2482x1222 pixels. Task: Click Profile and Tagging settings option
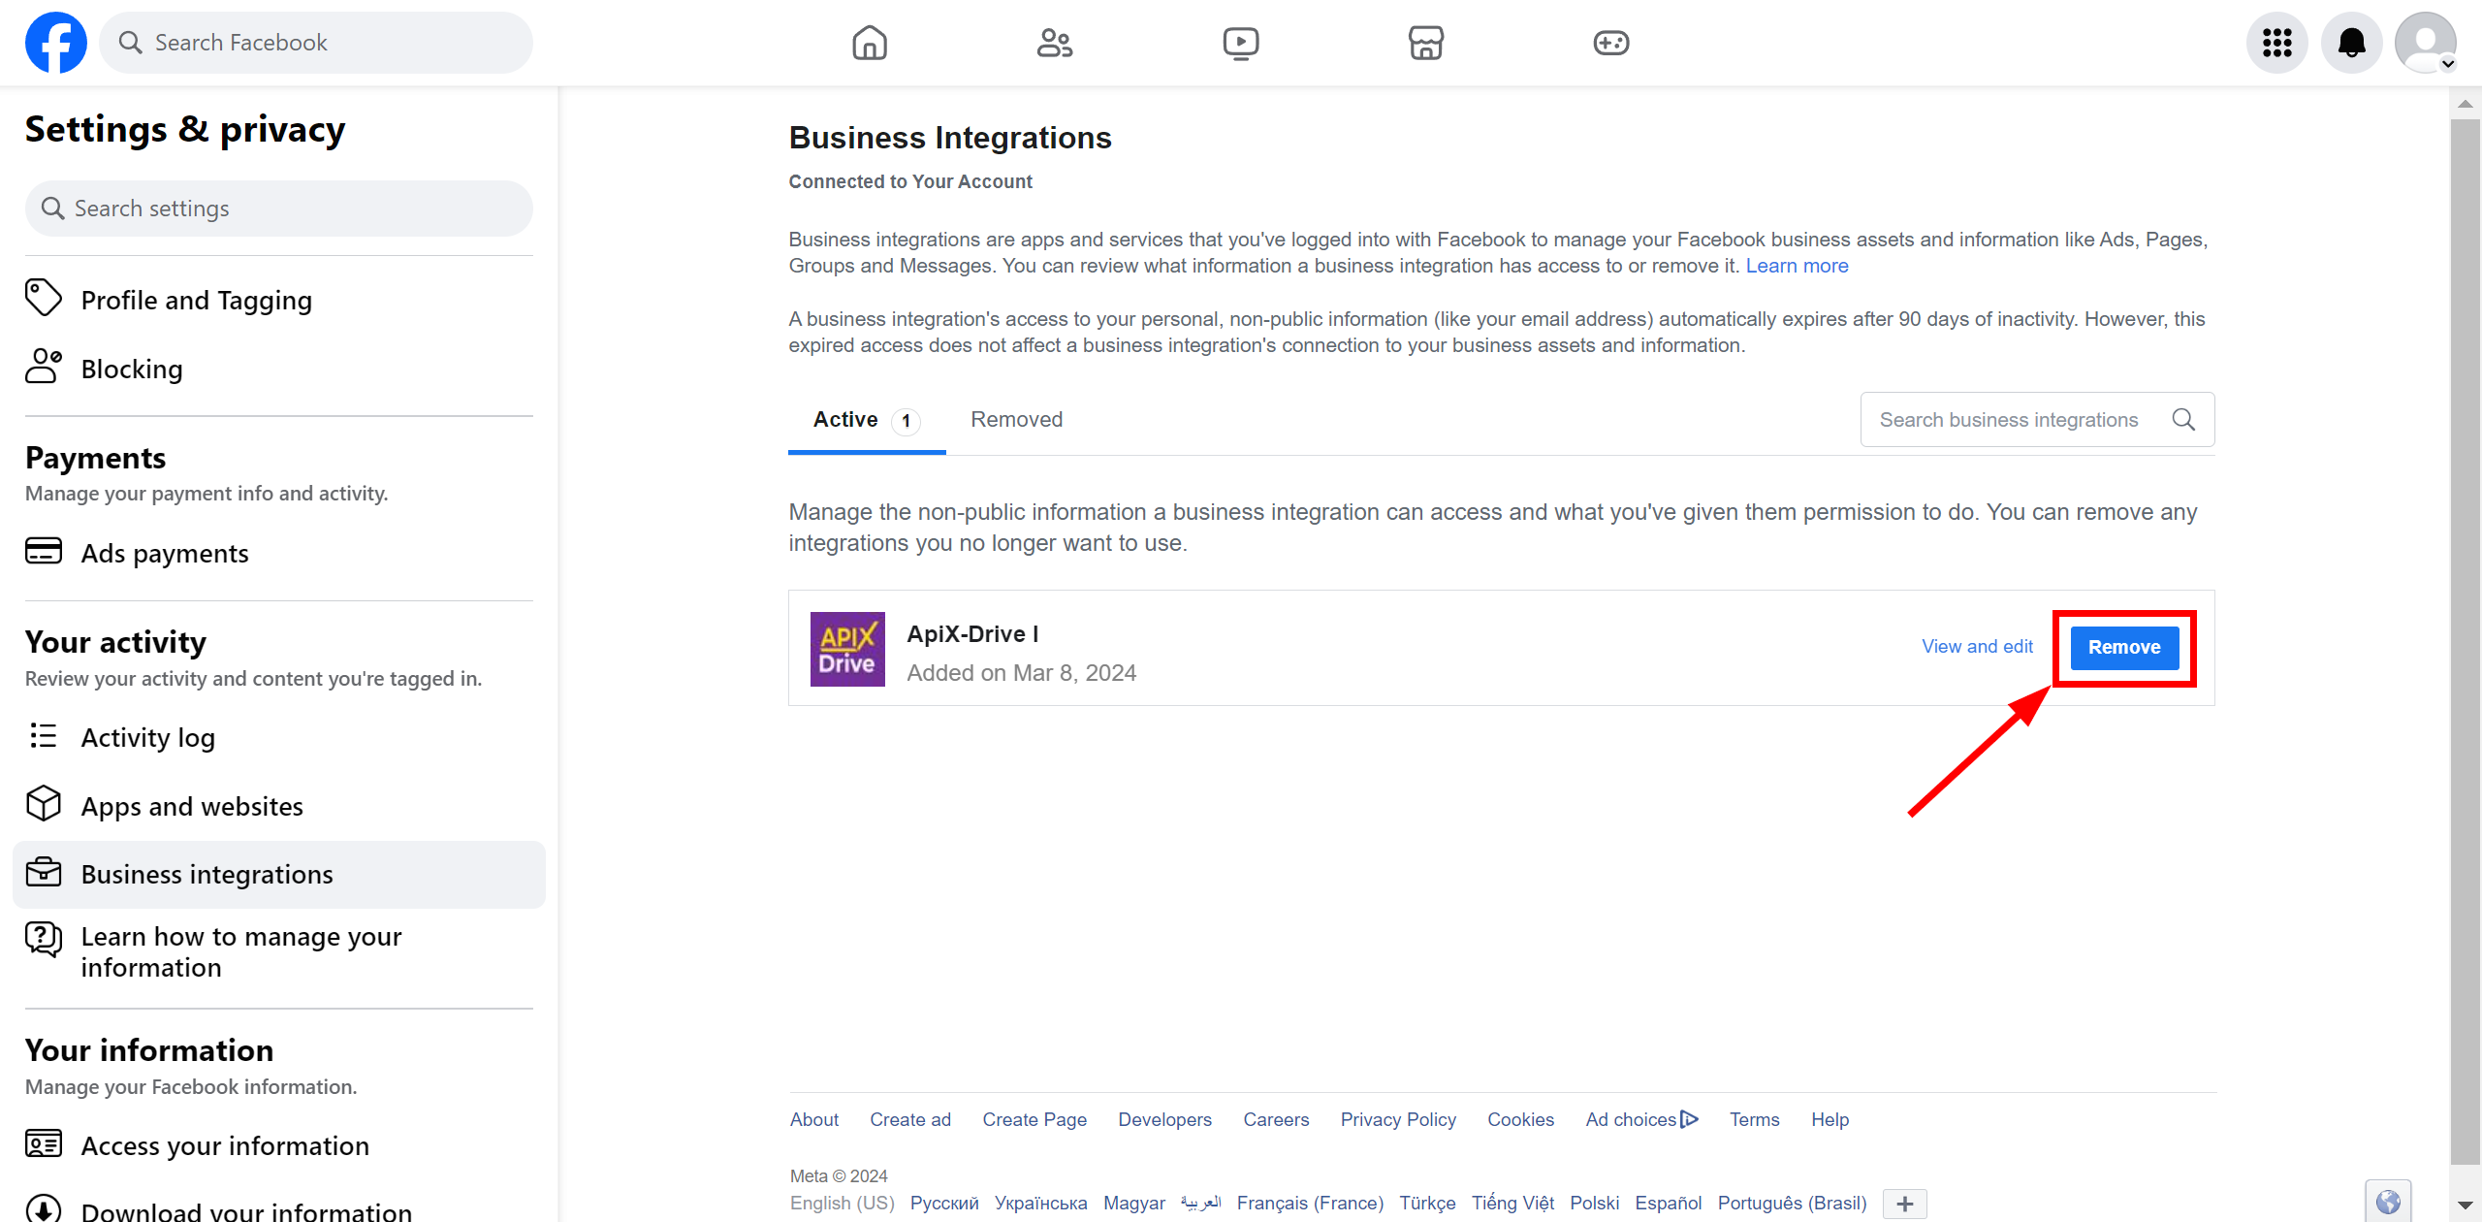195,299
